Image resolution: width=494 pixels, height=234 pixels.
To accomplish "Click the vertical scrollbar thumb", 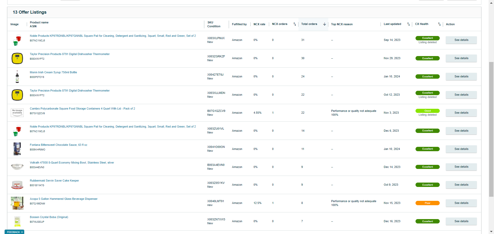I will tap(491, 129).
